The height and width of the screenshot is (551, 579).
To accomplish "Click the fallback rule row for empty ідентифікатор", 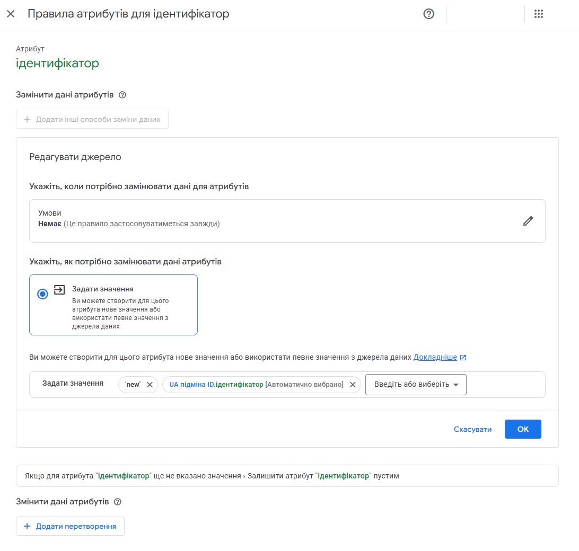I will [287, 476].
